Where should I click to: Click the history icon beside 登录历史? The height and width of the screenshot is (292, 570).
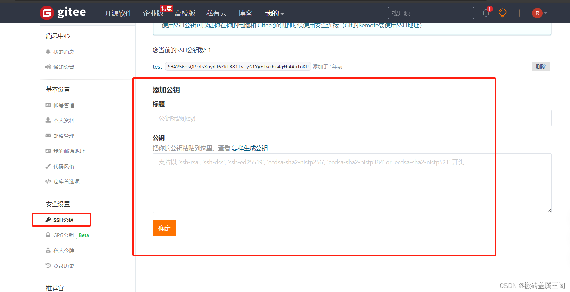pos(48,266)
